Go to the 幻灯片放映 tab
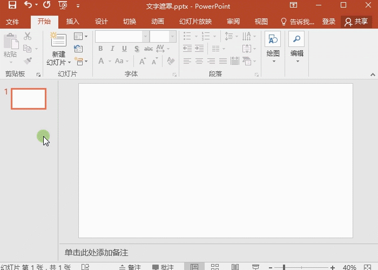 click(195, 22)
